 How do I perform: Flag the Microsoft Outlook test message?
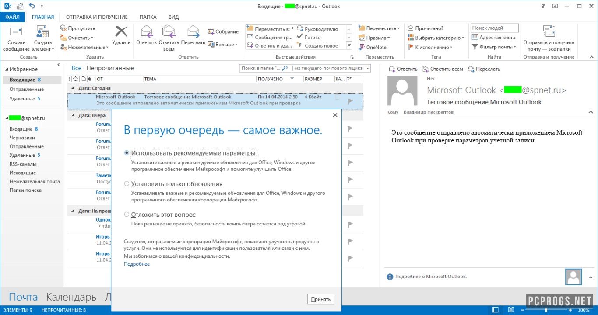(350, 101)
